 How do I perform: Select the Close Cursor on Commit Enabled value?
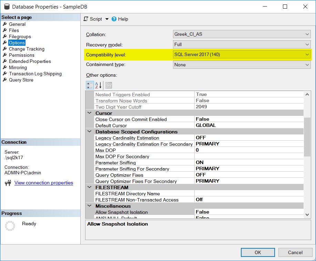tap(249, 119)
